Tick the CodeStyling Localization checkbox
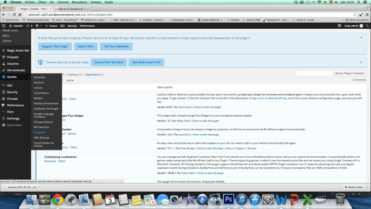Image resolution: width=371 pixels, height=209 pixels. coord(40,157)
